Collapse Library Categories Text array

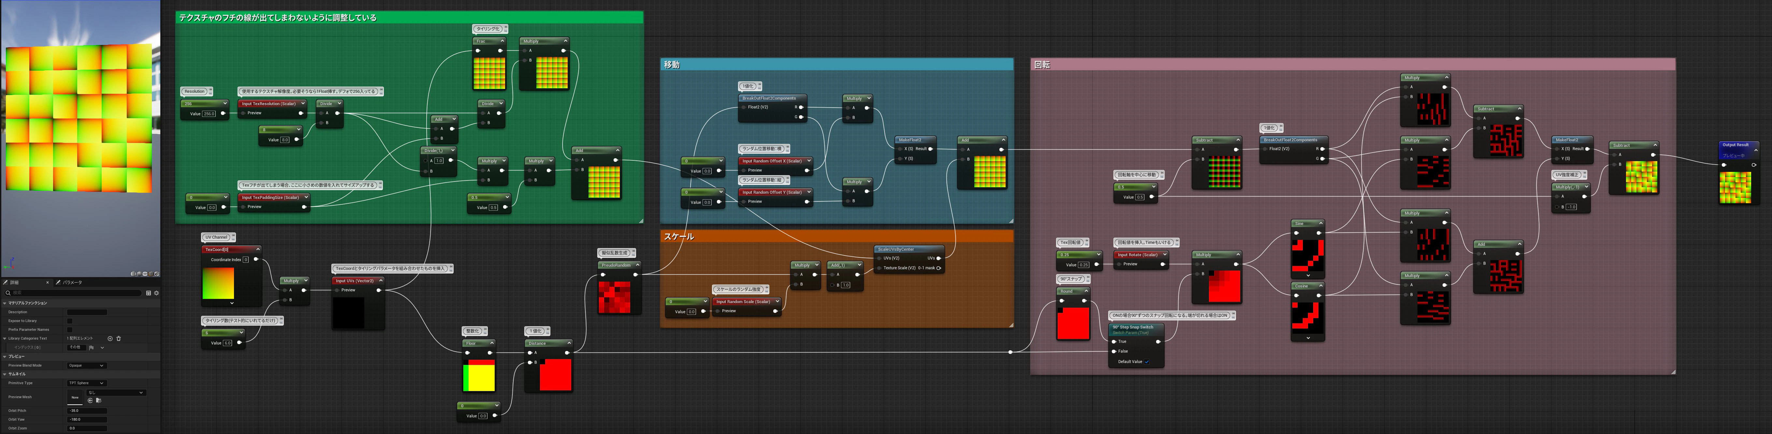pyautogui.click(x=4, y=338)
